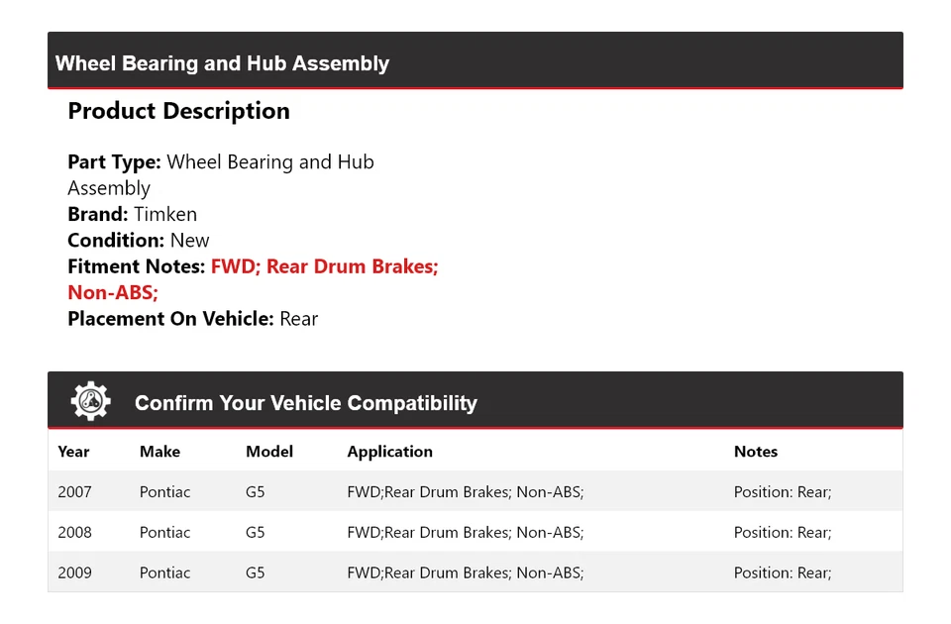This screenshot has height=624, width=951.
Task: Select the 2008 year cell
Action: 74,532
